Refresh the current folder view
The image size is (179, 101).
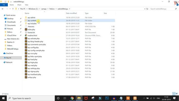pyautogui.click(x=147, y=9)
